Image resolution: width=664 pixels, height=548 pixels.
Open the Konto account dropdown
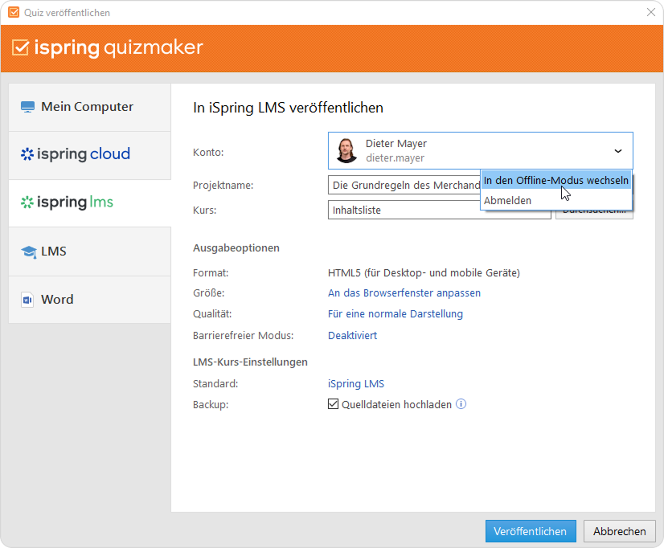(x=618, y=150)
